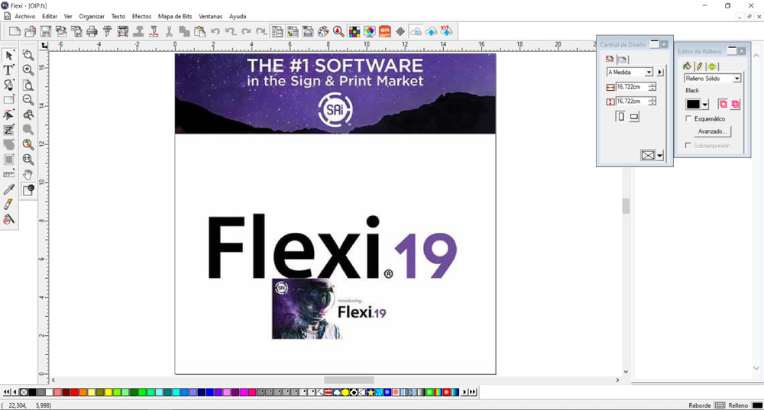Open the Efectos menu

(142, 16)
